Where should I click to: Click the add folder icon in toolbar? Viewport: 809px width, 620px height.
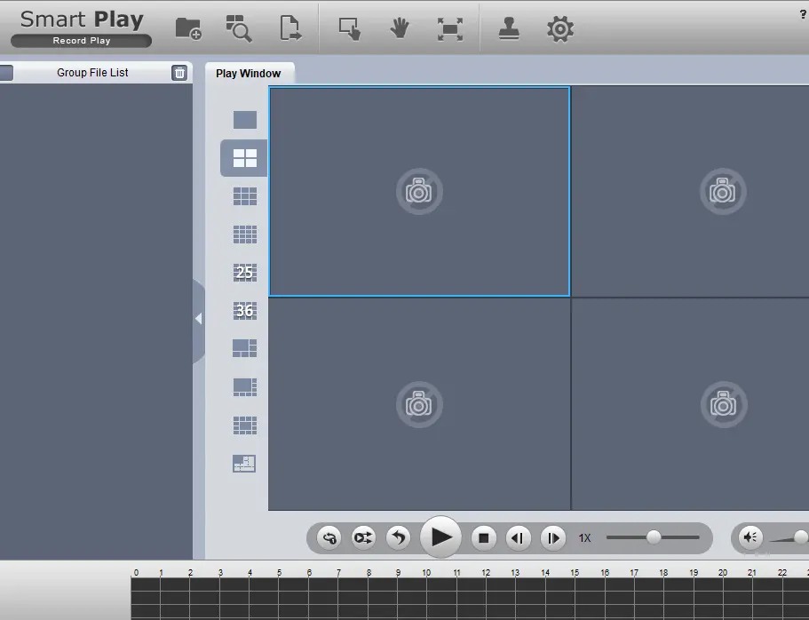coord(187,28)
